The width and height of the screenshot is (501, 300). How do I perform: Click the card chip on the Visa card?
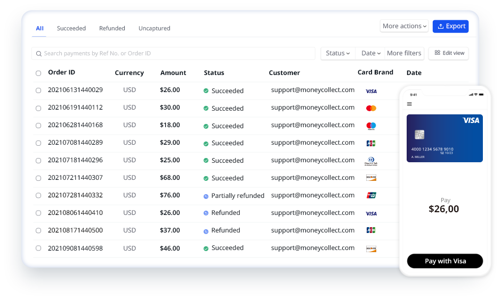419,135
